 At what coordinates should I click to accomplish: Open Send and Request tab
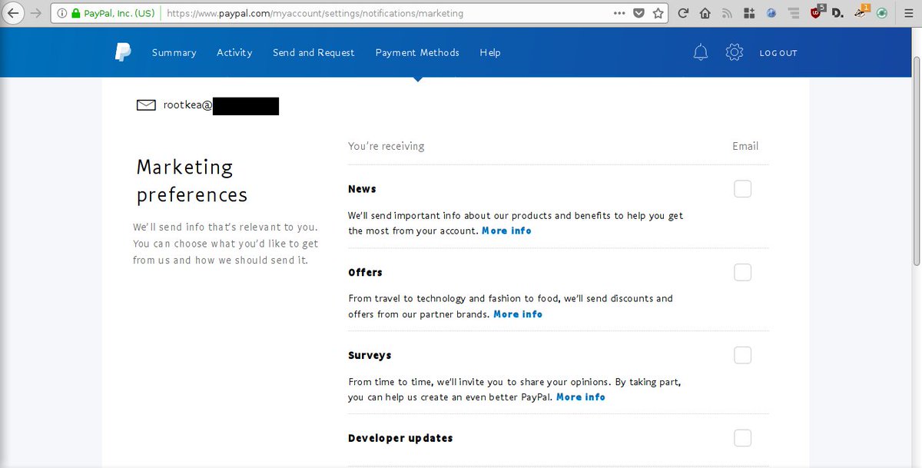tap(313, 52)
